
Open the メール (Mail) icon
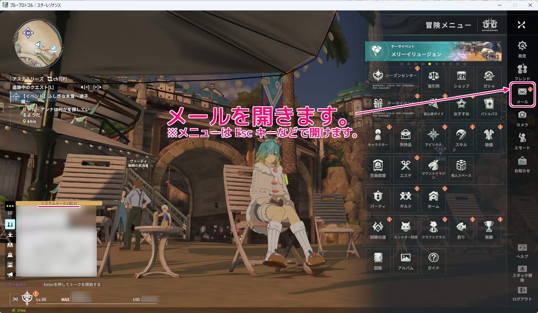522,94
